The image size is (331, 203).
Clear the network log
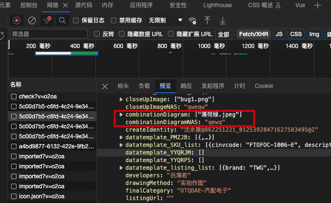(32, 20)
